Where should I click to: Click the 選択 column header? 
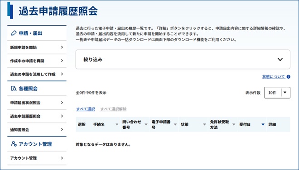82,124
